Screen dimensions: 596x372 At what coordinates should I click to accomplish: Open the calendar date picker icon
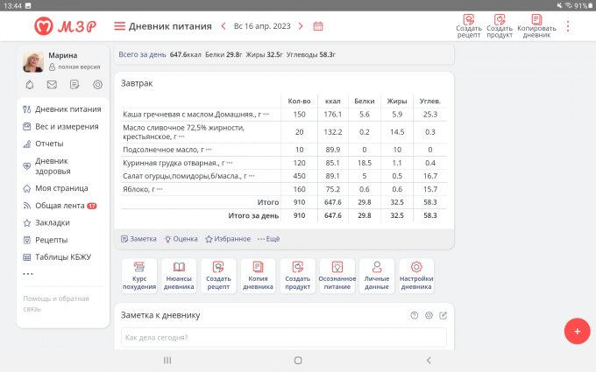(318, 26)
